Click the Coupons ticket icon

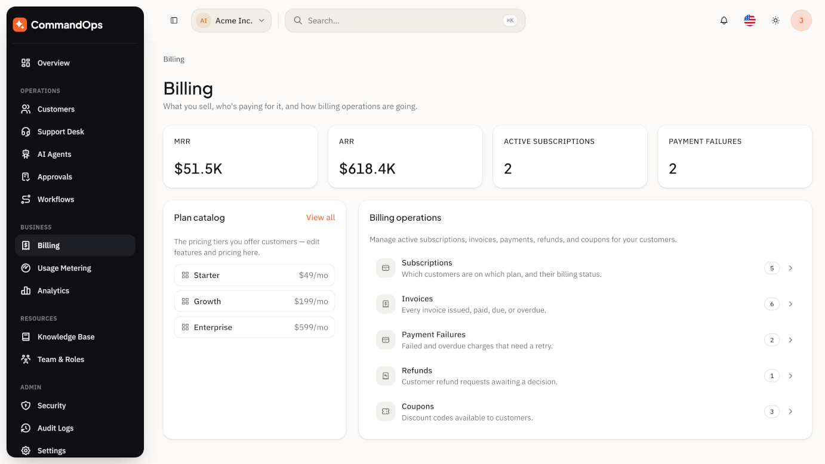[x=386, y=412]
